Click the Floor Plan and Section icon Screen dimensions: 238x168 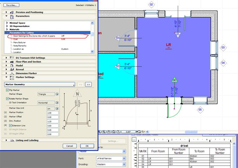tap(12, 62)
